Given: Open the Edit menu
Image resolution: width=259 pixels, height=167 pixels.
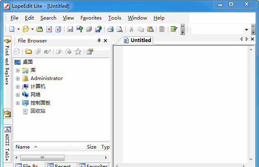Looking at the screenshot, I should [29, 18].
